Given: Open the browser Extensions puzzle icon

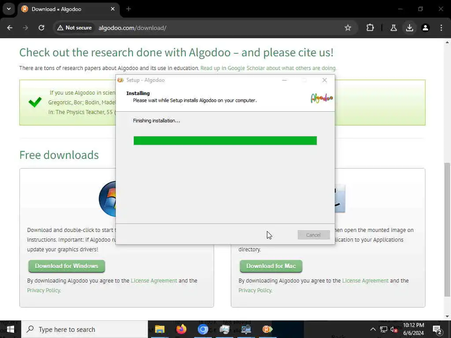Looking at the screenshot, I should point(370,28).
